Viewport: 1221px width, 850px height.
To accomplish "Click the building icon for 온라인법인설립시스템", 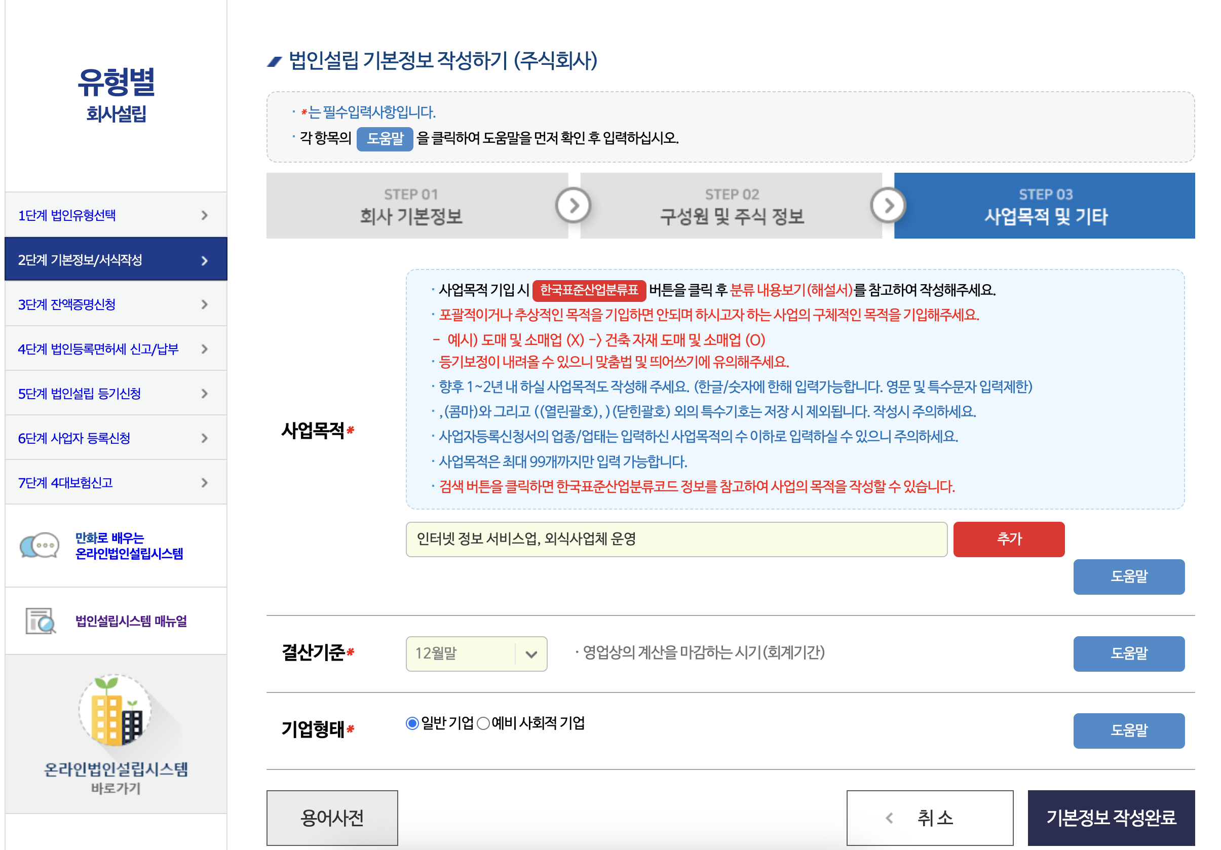I will click(116, 711).
